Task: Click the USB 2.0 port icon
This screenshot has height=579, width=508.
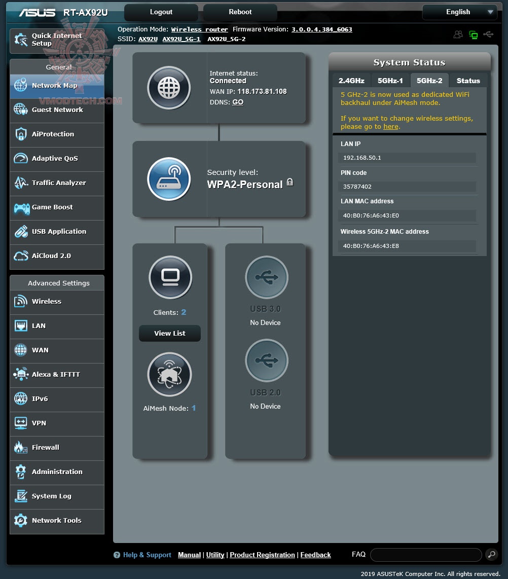Action: pyautogui.click(x=267, y=360)
